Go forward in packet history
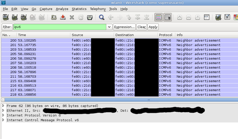This screenshot has height=139, width=238. coord(119,17)
